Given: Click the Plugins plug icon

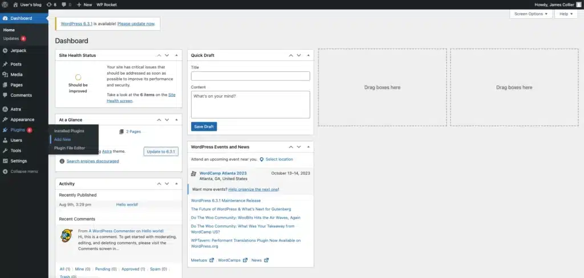Looking at the screenshot, I should tap(5, 130).
